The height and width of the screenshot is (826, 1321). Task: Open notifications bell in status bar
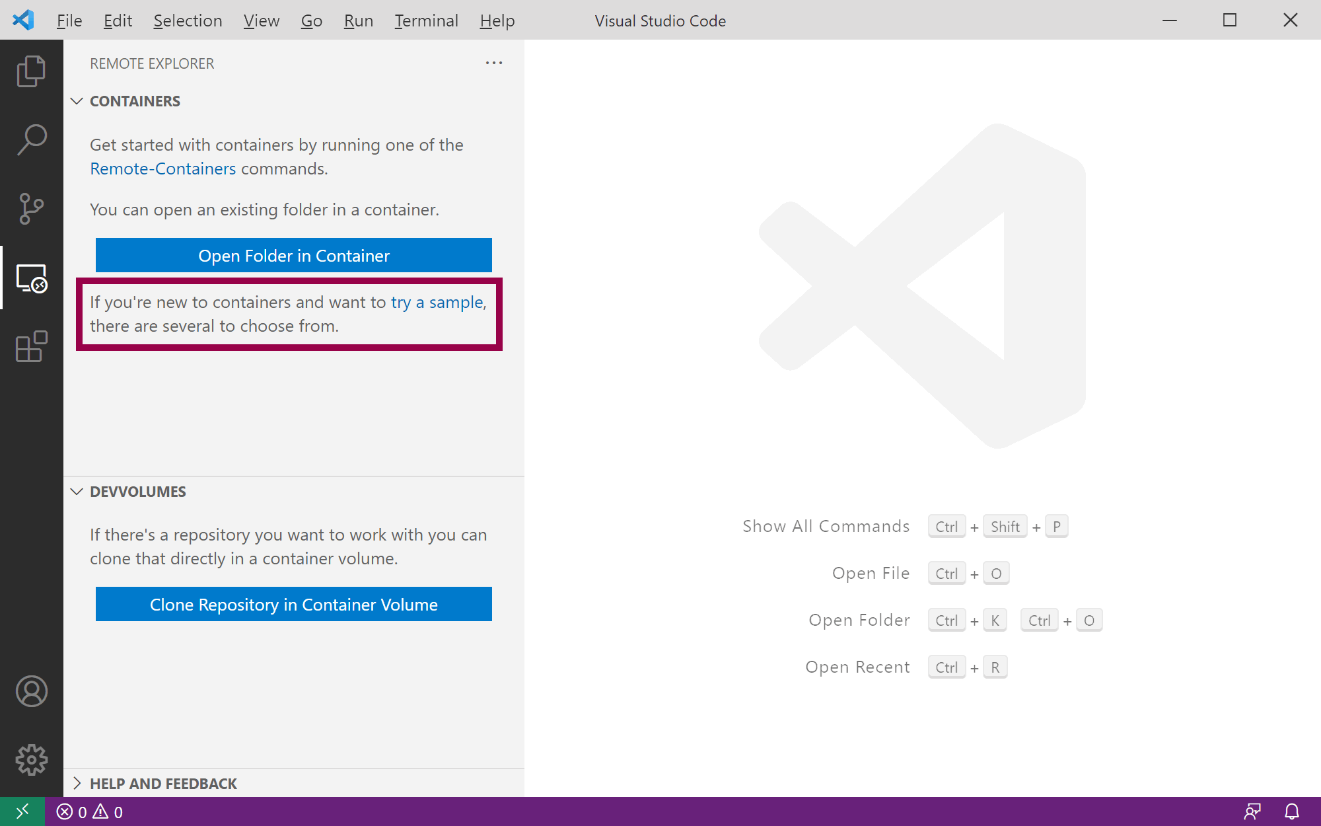(x=1291, y=811)
